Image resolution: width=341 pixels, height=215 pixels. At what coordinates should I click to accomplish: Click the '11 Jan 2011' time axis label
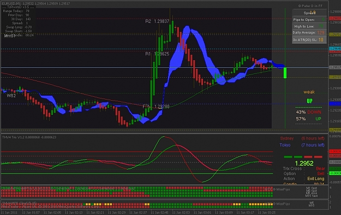(x=9, y=212)
